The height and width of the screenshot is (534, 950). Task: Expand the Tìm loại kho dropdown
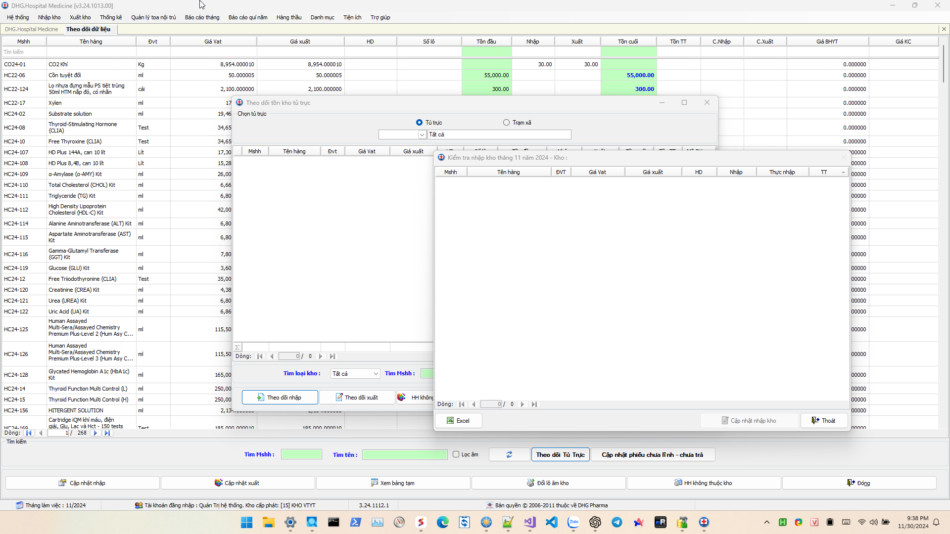376,374
